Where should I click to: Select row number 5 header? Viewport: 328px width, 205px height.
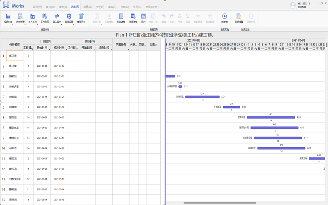click(3, 97)
